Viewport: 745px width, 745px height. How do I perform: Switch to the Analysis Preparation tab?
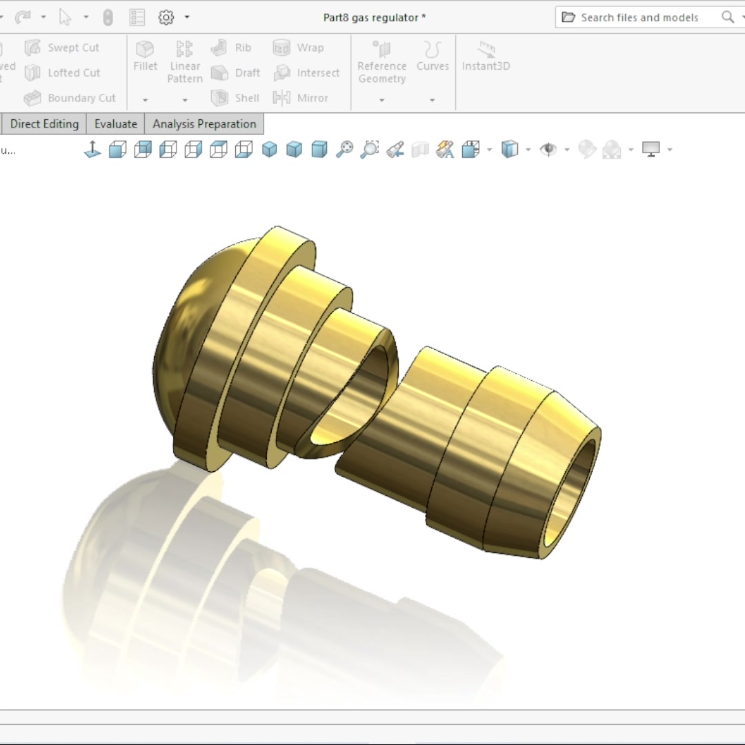point(204,124)
